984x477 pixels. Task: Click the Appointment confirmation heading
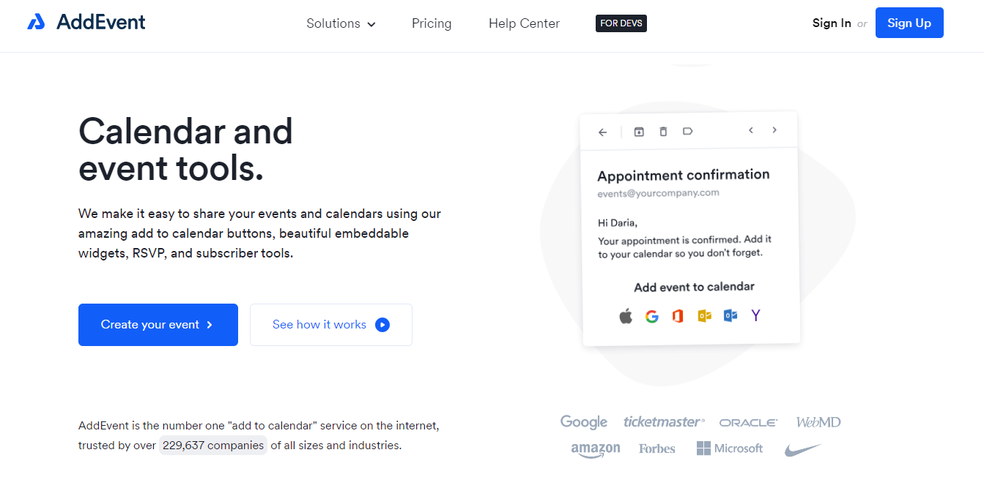[x=684, y=175]
